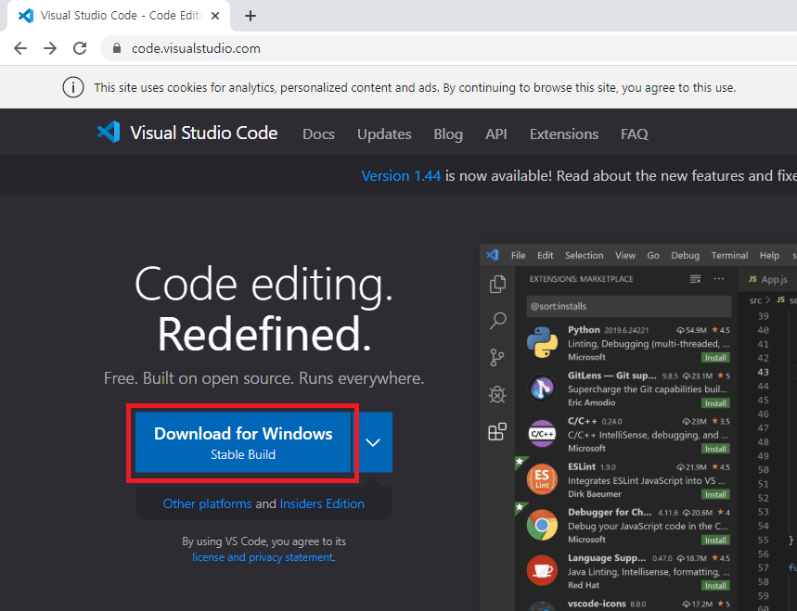
Task: Click the Dirk Baeumer publisher name
Action: 594,494
